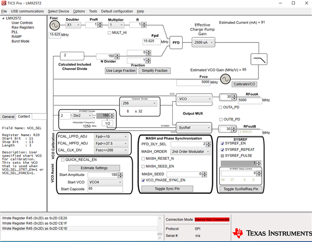The width and height of the screenshot is (312, 242).
Task: Open the Tools menu
Action: coord(93,11)
